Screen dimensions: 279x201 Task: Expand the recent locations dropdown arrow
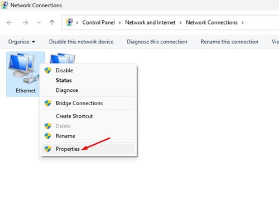tap(39, 23)
